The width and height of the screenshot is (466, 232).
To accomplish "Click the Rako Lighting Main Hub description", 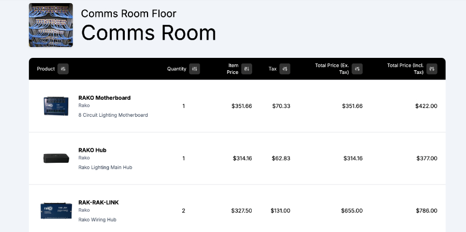I will click(105, 167).
